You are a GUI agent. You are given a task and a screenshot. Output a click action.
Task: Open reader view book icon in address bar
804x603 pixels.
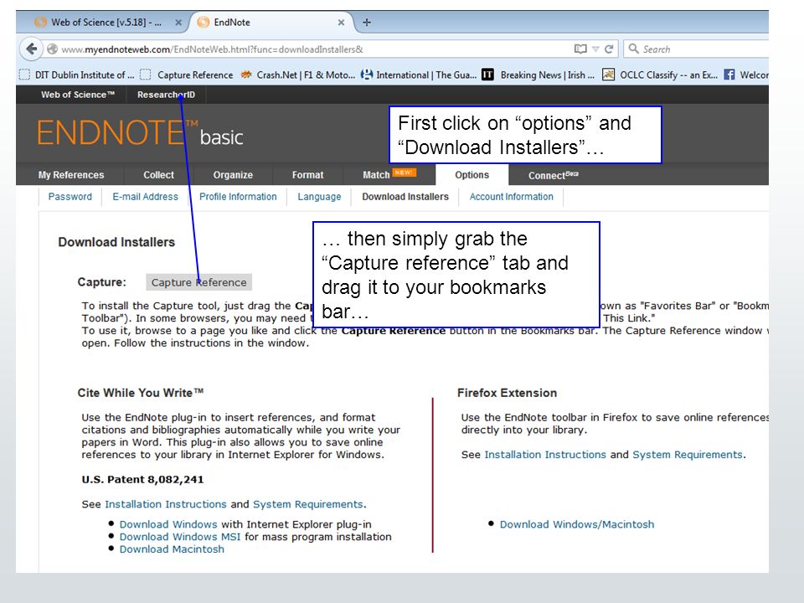(580, 49)
